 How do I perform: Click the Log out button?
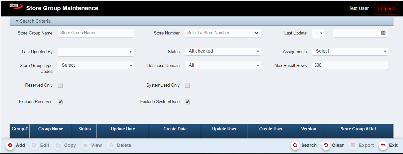pos(386,9)
